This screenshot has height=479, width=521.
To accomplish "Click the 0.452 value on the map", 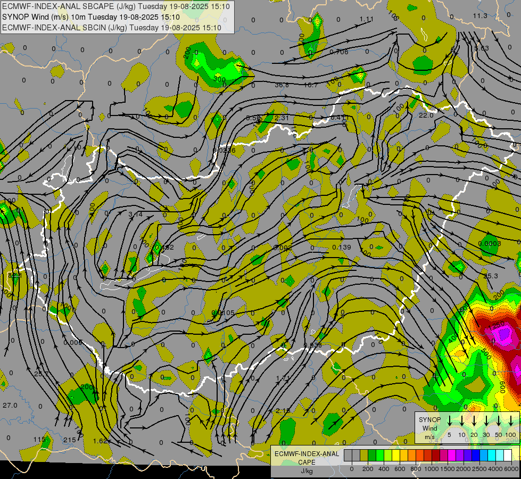I will [165, 247].
